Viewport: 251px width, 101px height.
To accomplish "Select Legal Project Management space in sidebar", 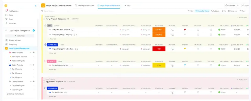I will coord(19,48).
